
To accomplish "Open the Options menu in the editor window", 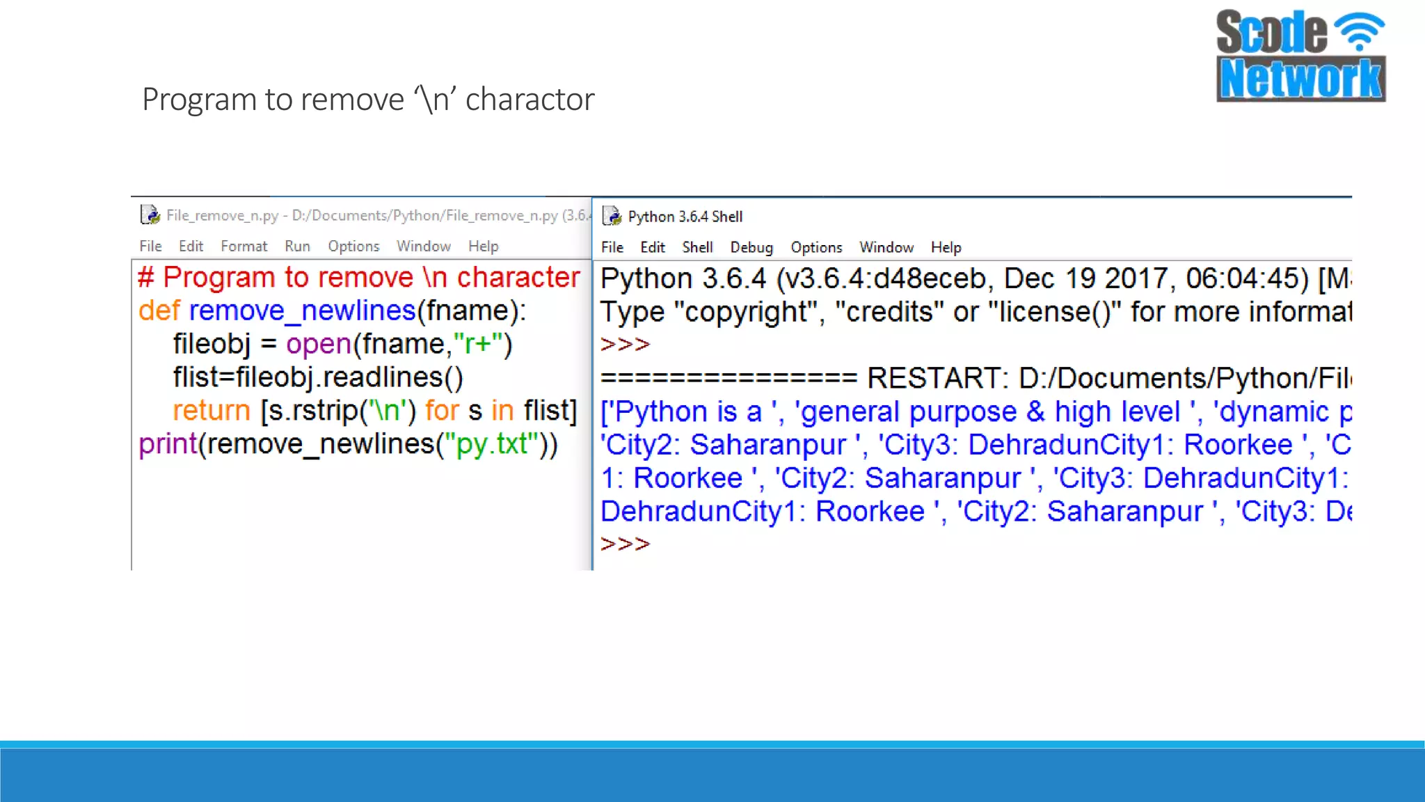I will (x=353, y=246).
